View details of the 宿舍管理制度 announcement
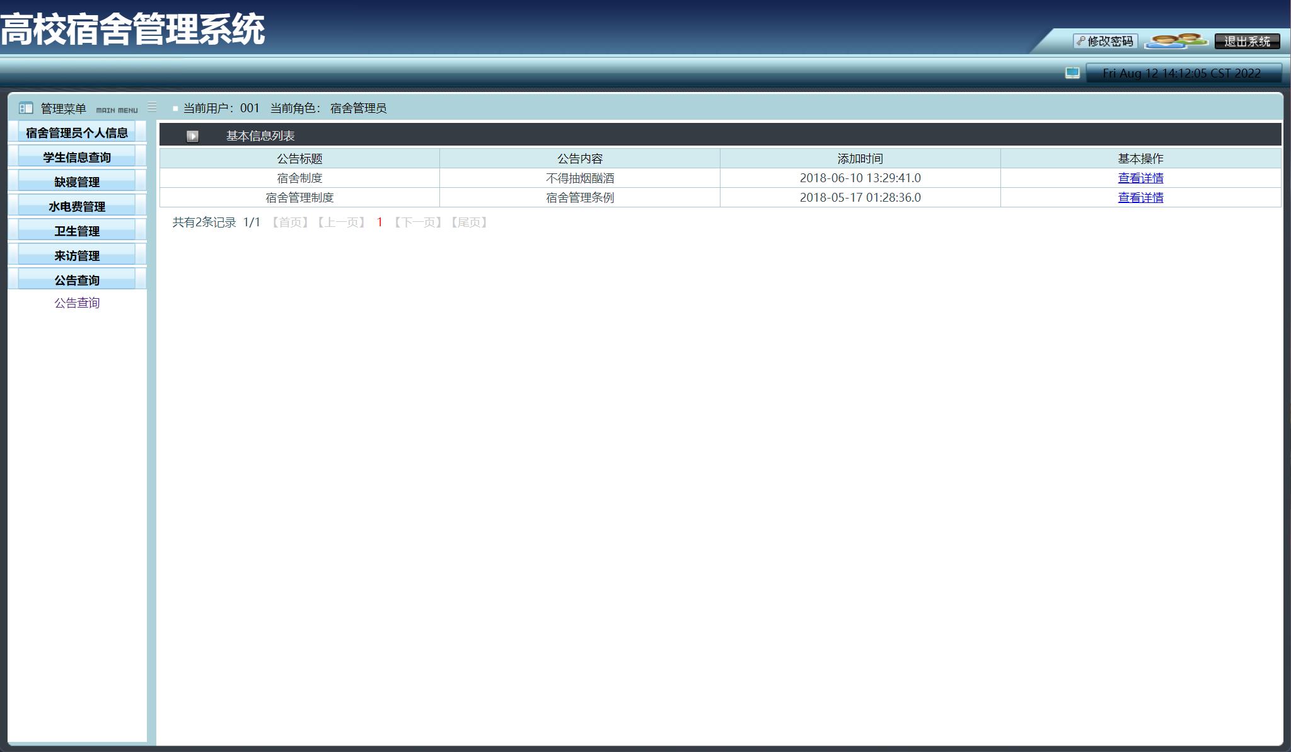The image size is (1291, 752). coord(1140,198)
